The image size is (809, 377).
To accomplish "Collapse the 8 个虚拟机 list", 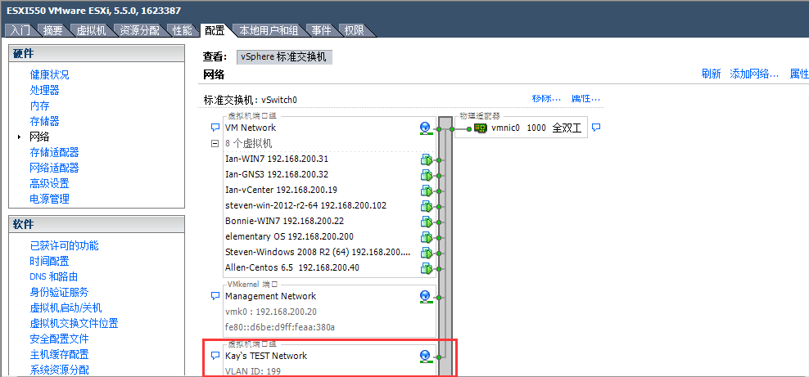I will pyautogui.click(x=215, y=144).
